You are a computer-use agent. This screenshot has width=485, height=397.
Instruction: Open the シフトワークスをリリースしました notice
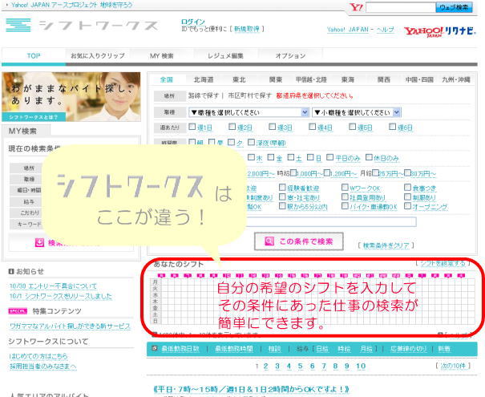pos(61,296)
